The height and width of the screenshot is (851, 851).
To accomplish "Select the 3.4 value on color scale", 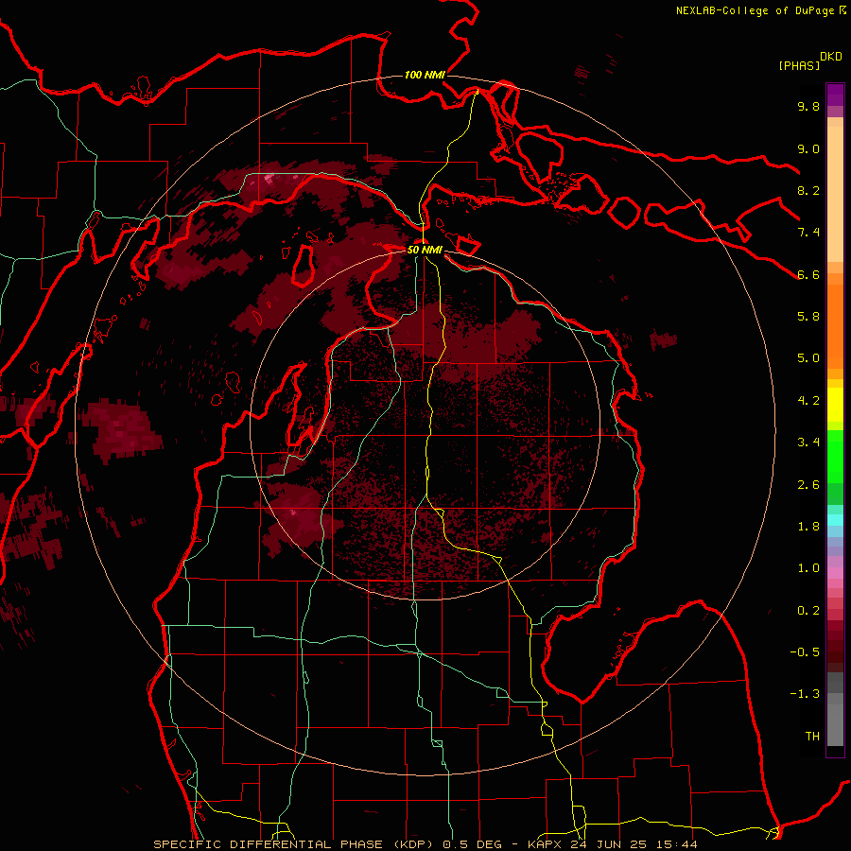I will (x=808, y=443).
